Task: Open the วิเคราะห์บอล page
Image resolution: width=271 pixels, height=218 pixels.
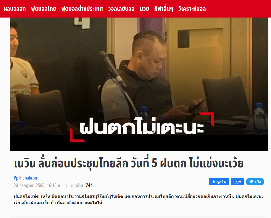Action: (x=192, y=9)
